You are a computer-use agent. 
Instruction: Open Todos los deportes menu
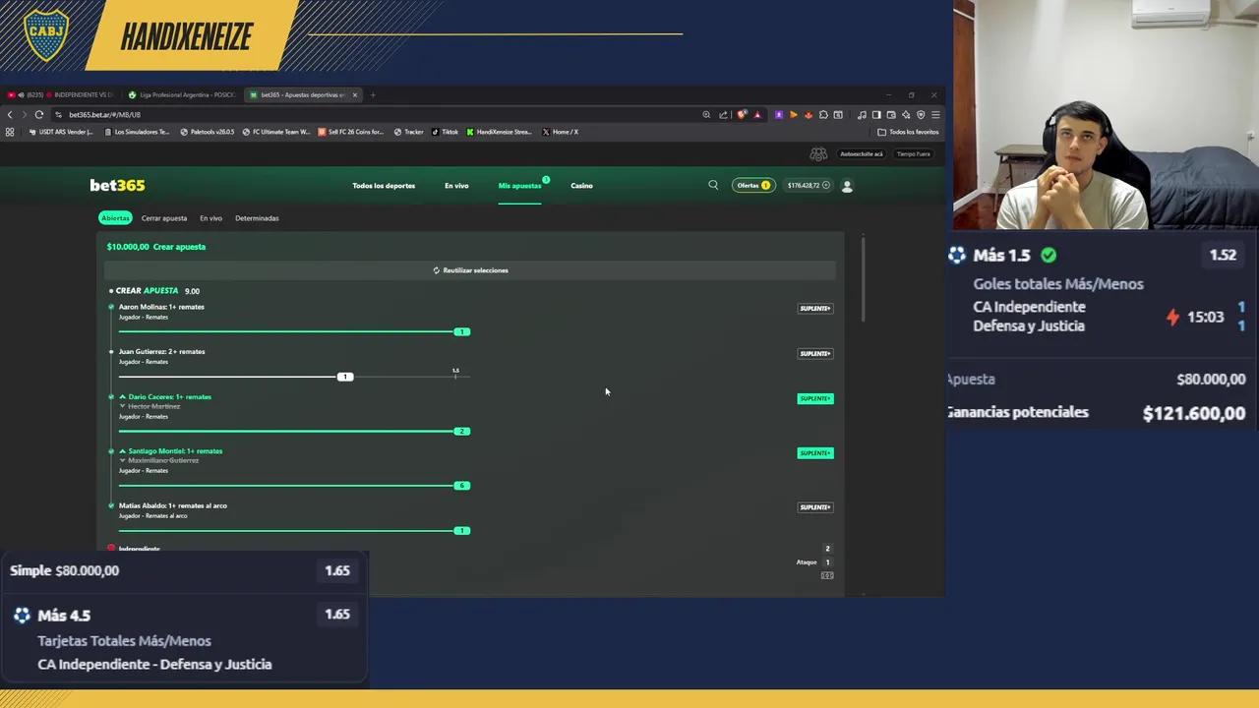pyautogui.click(x=384, y=186)
